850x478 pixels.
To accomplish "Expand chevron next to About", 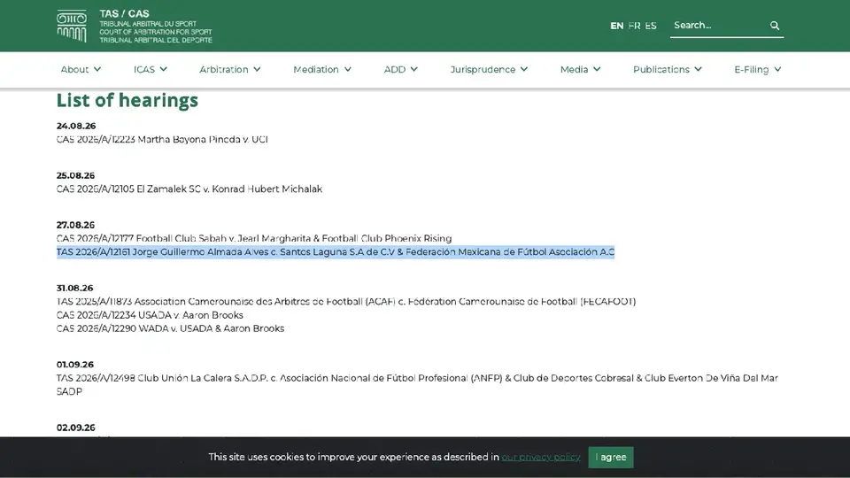I will click(x=97, y=69).
